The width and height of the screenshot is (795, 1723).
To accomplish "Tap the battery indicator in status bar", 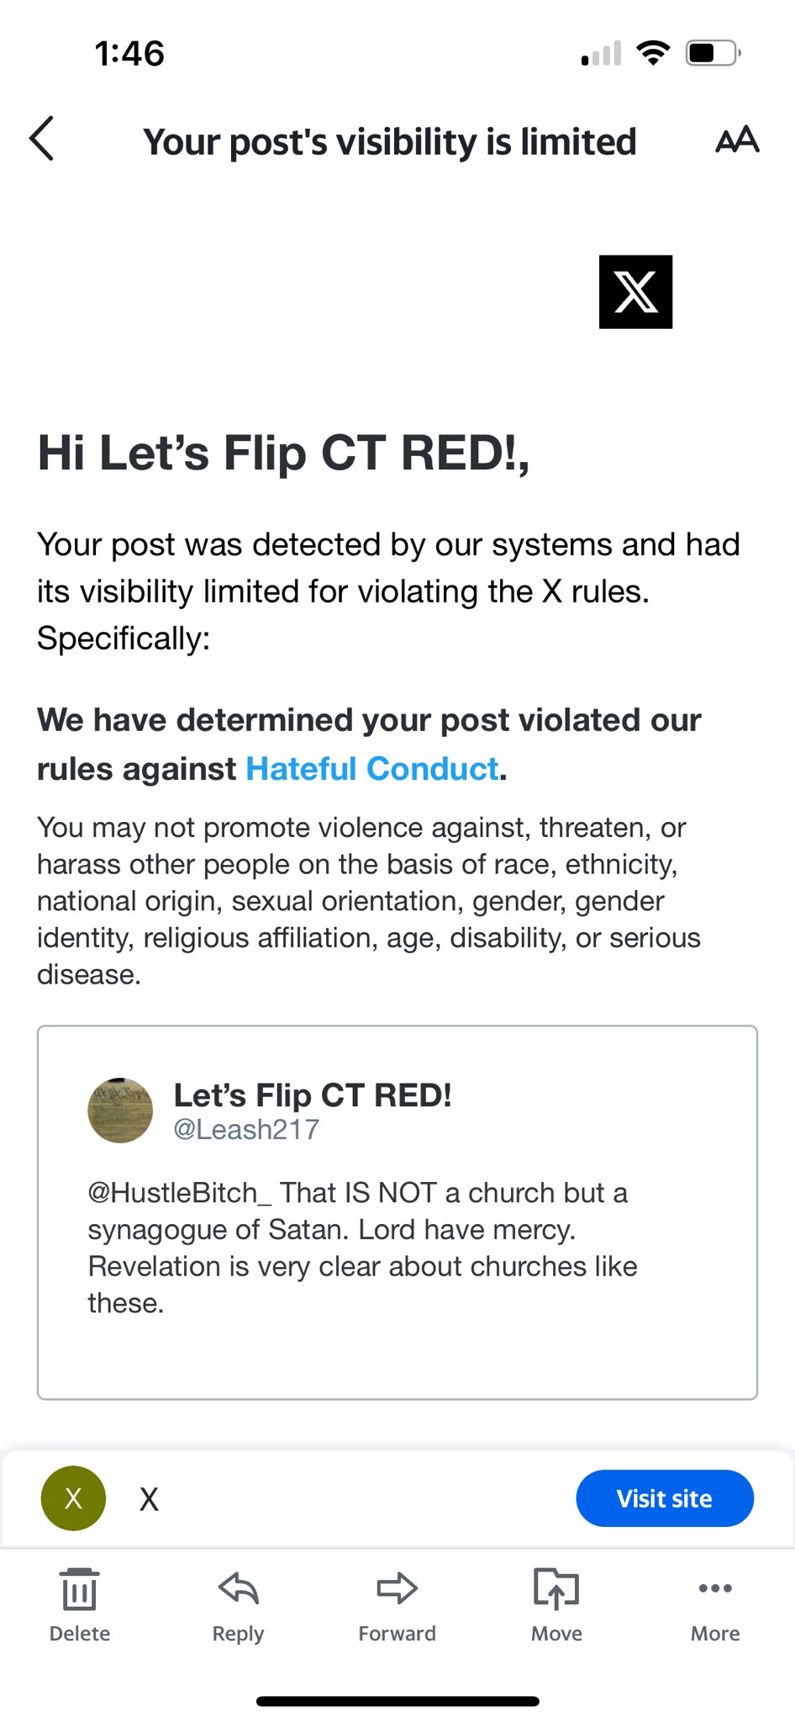I will tap(713, 54).
